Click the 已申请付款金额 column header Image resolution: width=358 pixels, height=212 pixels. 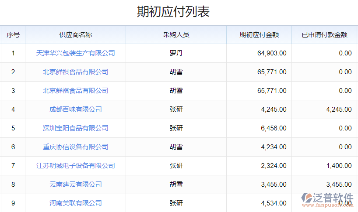[324, 35]
